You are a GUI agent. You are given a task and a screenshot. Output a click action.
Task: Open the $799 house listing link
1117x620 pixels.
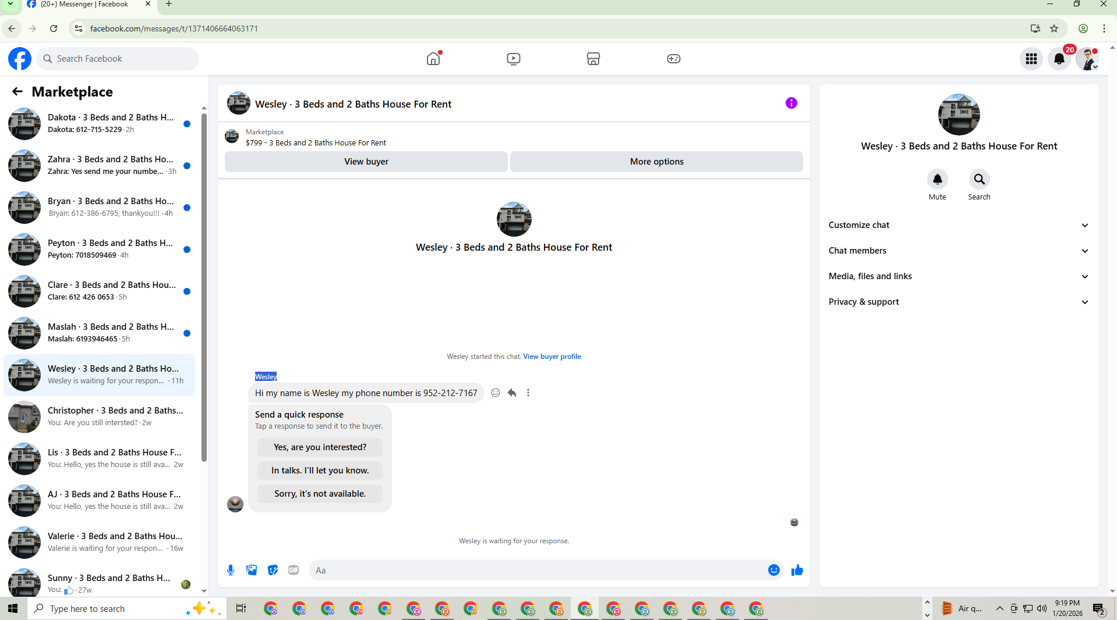pos(316,143)
